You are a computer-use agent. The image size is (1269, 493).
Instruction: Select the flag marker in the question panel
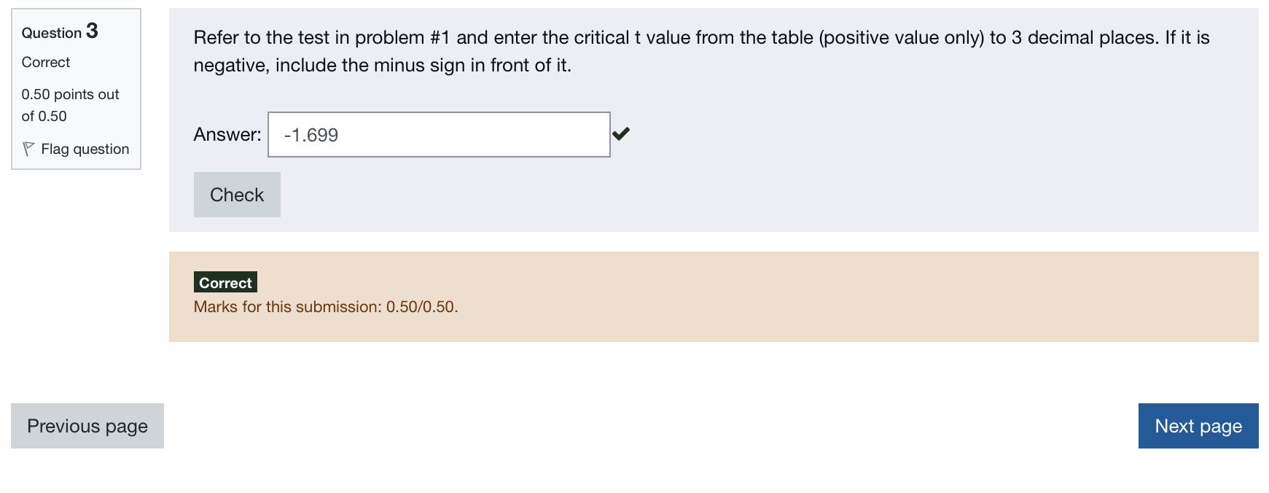(x=28, y=148)
